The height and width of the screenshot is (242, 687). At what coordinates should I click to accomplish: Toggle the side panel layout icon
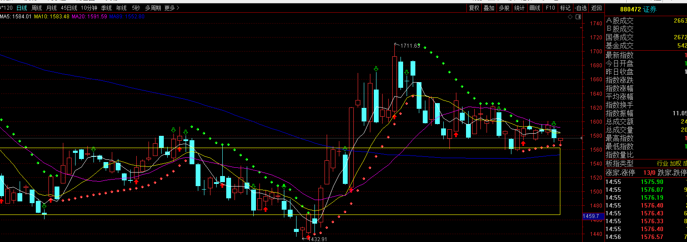coord(578,17)
